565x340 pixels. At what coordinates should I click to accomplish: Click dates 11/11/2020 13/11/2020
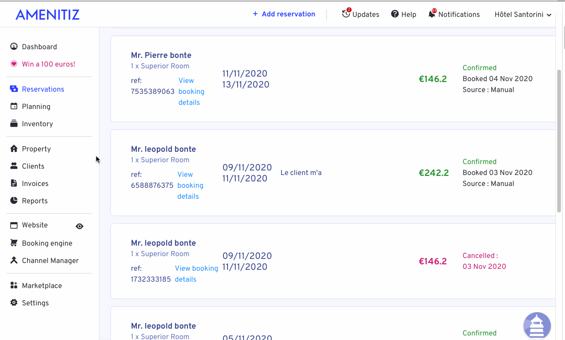pos(246,79)
